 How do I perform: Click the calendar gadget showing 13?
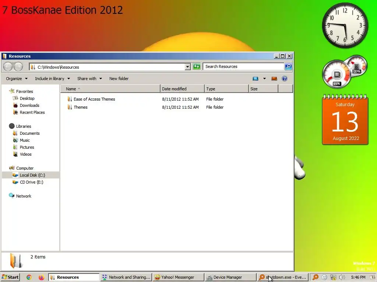tap(345, 120)
